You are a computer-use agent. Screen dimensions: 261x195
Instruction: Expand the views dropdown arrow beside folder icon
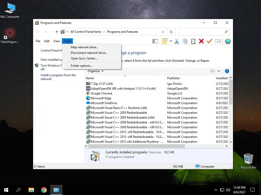[x=171, y=41]
